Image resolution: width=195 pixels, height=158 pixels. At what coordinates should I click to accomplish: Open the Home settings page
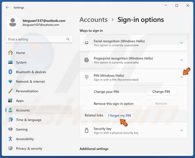[x=39, y=53]
